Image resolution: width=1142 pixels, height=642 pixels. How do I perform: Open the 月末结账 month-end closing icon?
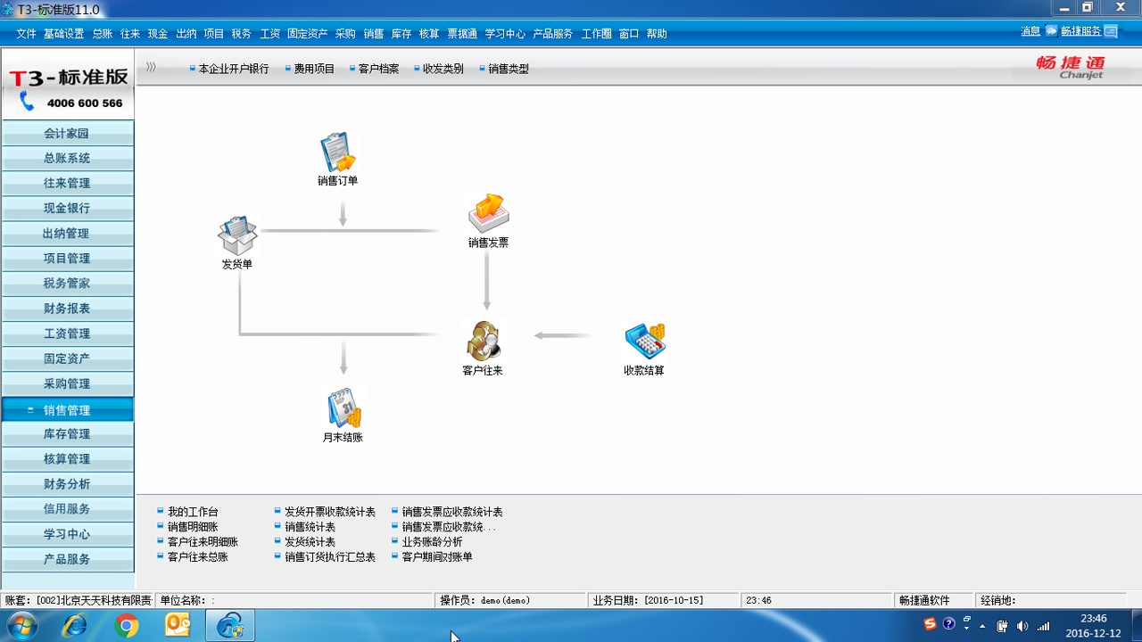(343, 408)
